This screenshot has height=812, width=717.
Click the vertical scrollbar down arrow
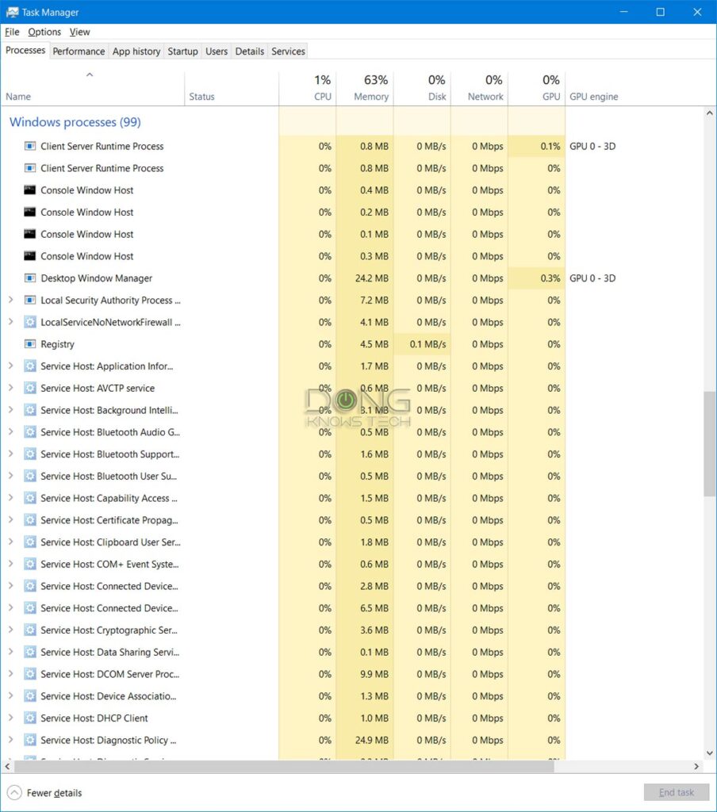click(x=709, y=753)
